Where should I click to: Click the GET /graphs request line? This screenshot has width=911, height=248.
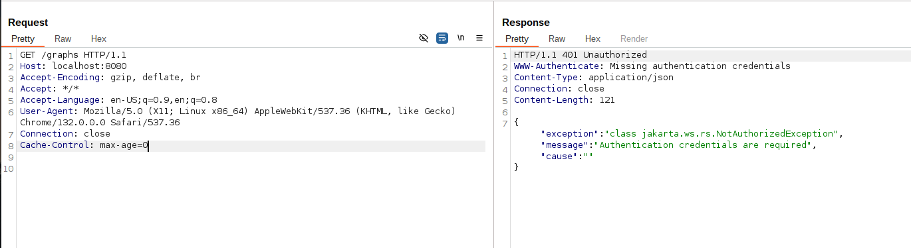[73, 55]
